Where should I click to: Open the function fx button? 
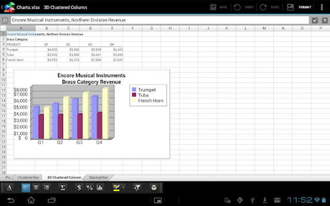pos(5,20)
